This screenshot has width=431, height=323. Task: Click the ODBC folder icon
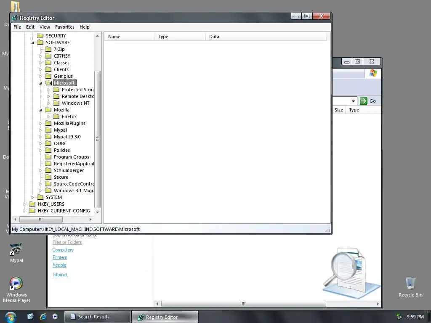(48, 143)
